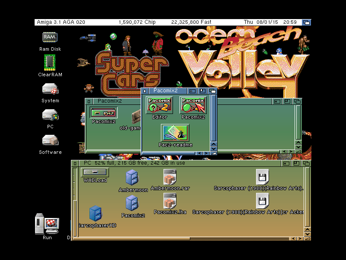Click depth gadget on PC window
The image size is (346, 260).
tap(306, 163)
